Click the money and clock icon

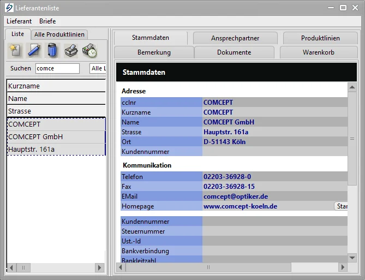tap(89, 50)
